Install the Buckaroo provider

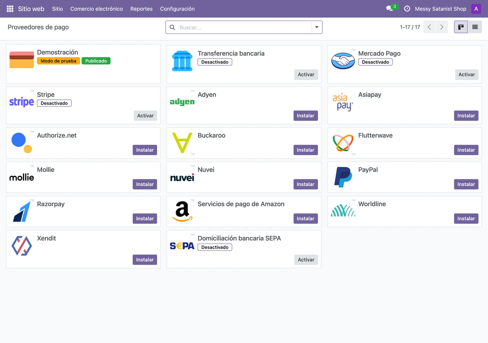click(x=306, y=150)
